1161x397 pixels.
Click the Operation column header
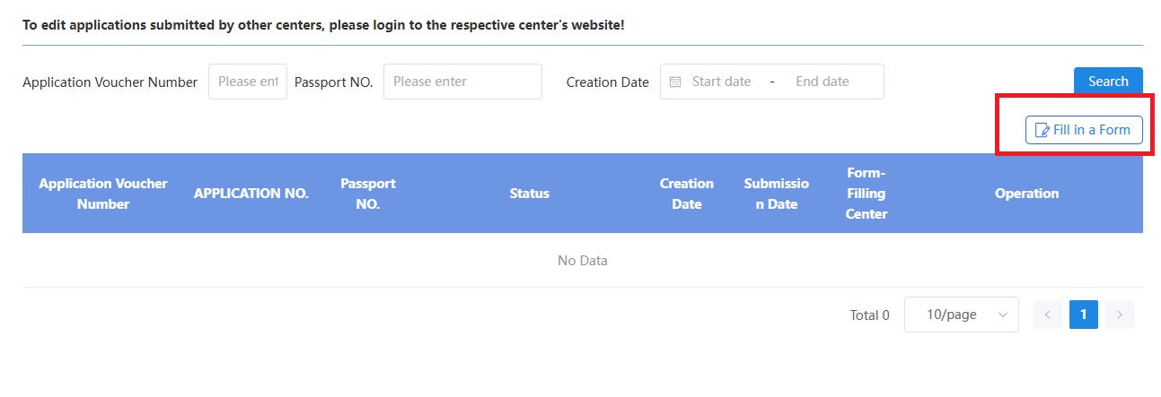(1027, 194)
